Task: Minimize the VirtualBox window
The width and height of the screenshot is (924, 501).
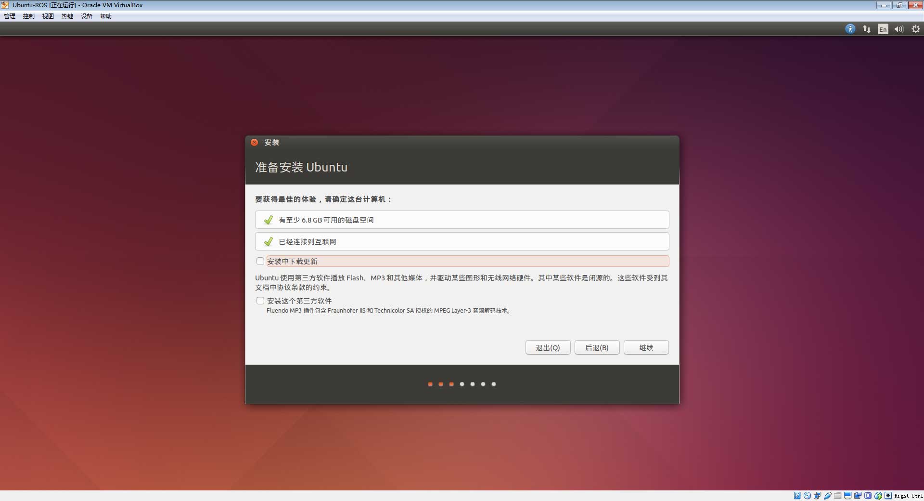Action: pos(884,5)
